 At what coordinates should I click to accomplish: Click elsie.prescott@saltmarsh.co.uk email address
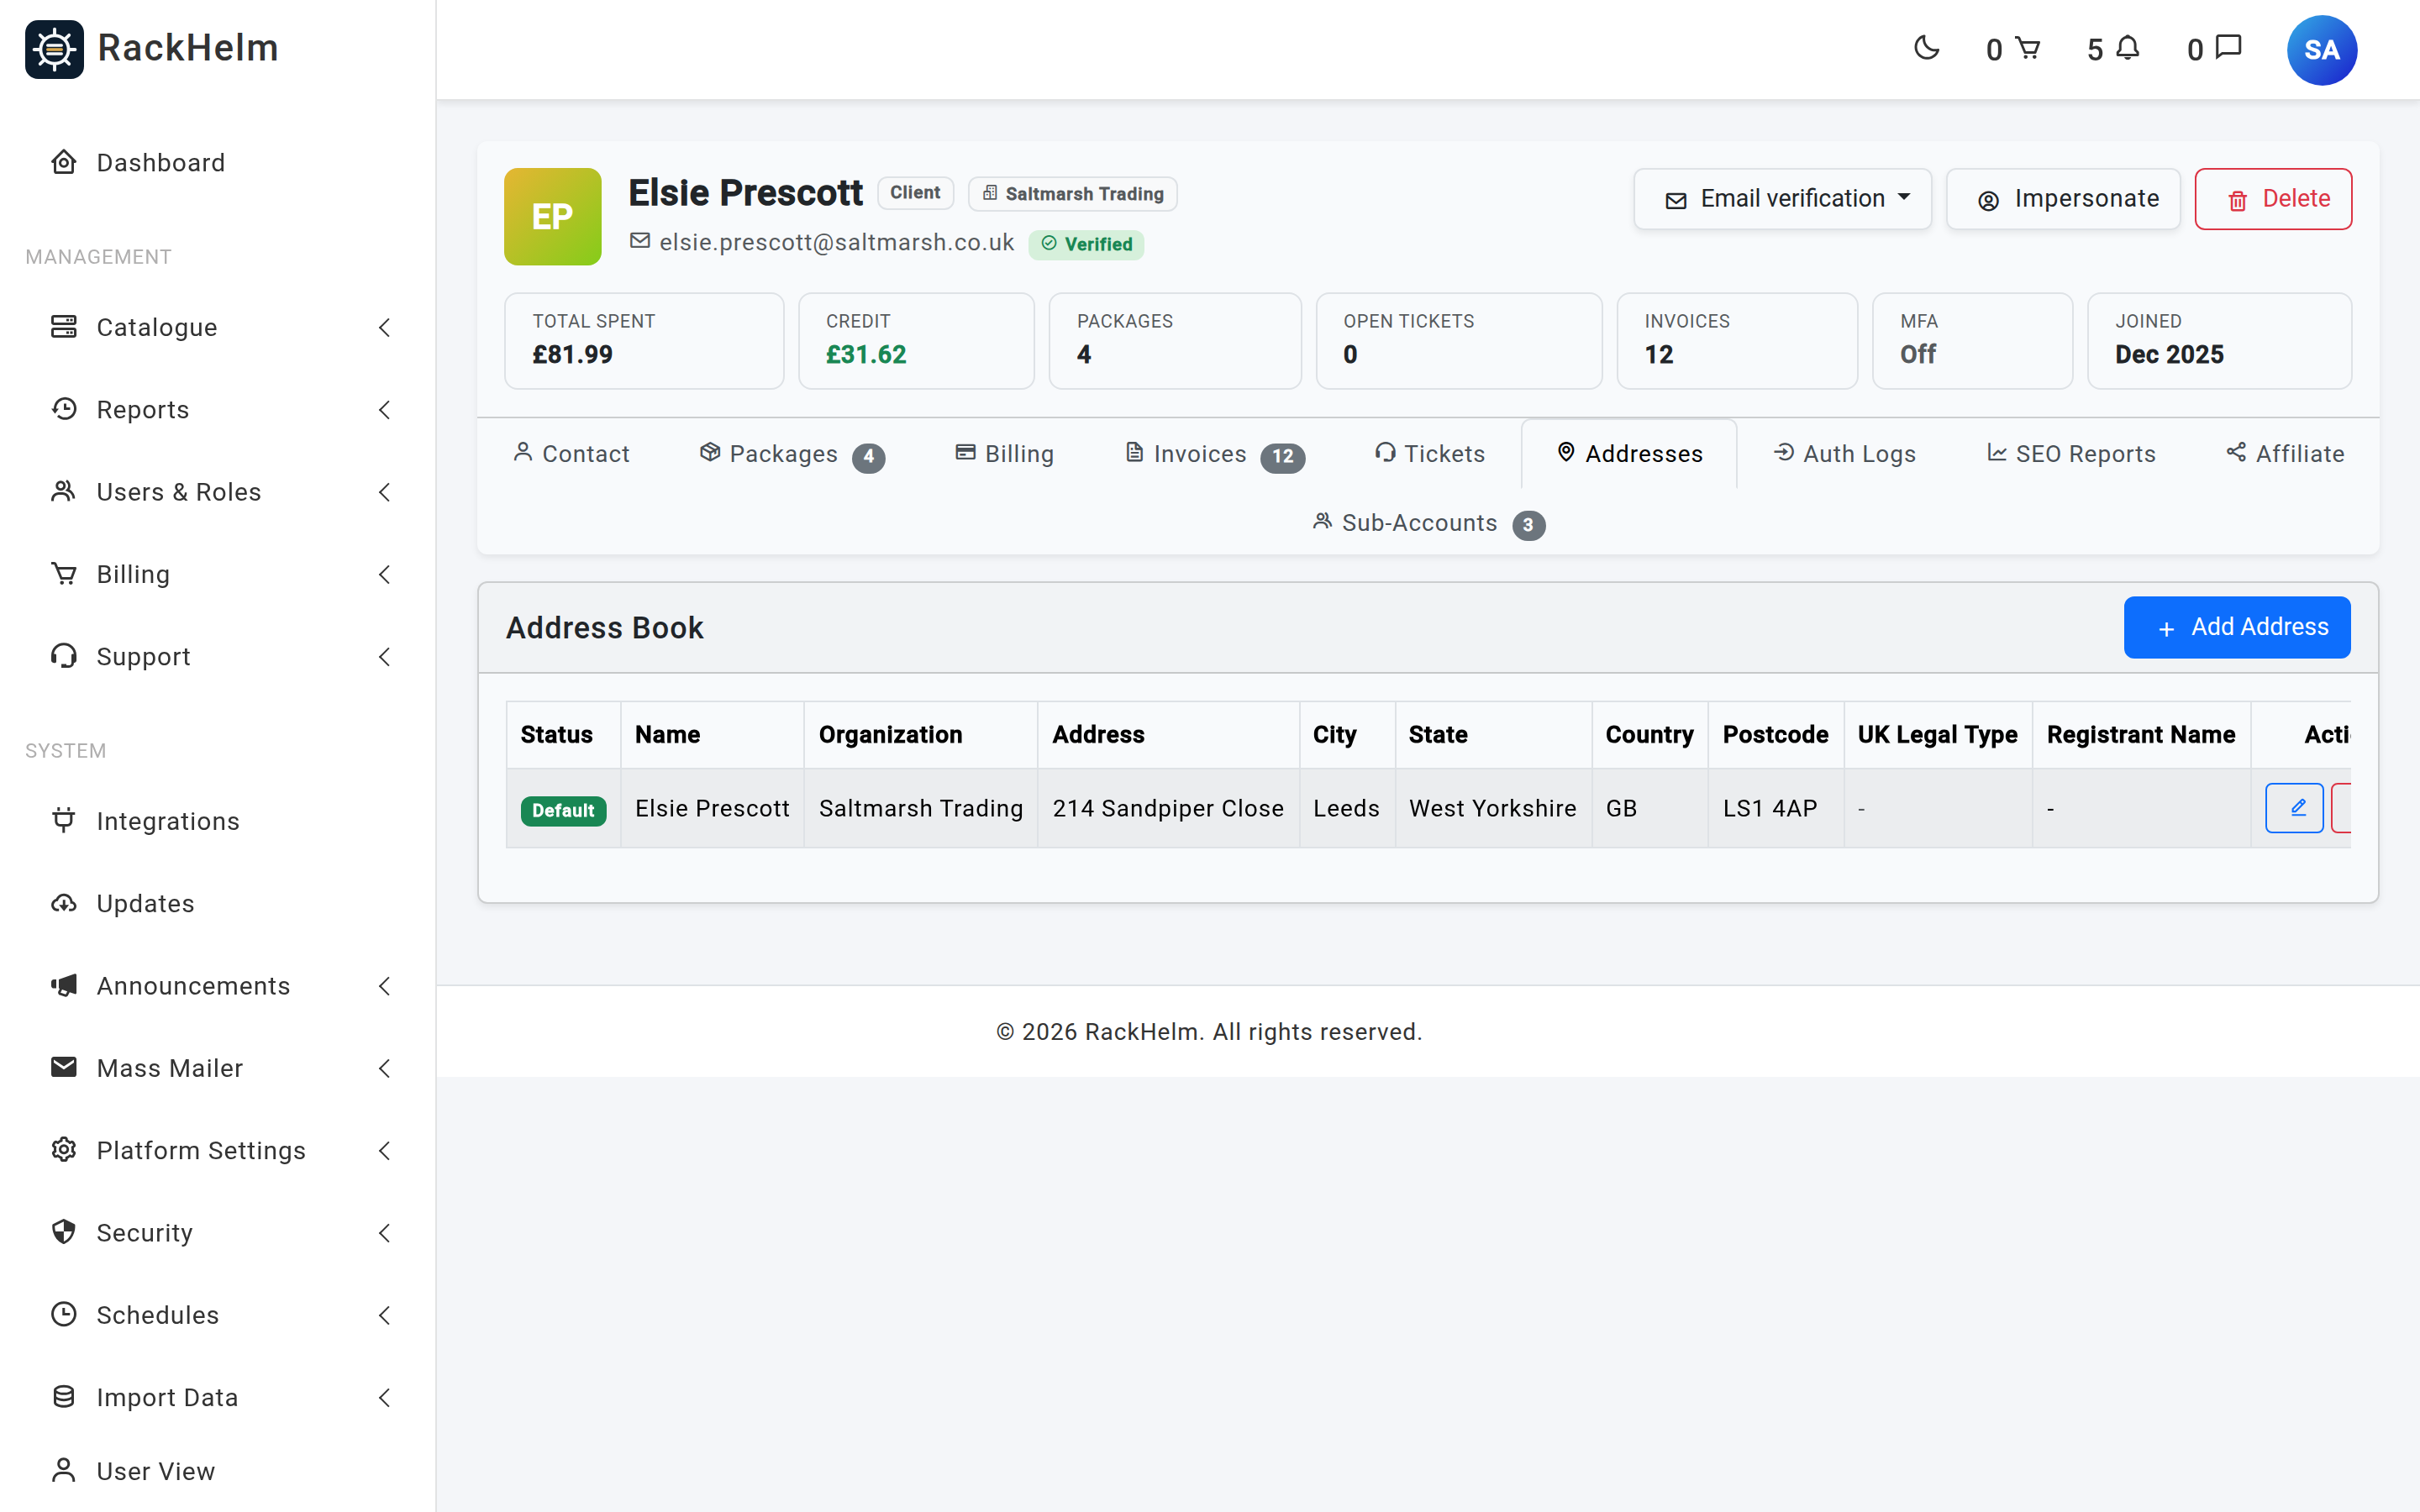(836, 243)
